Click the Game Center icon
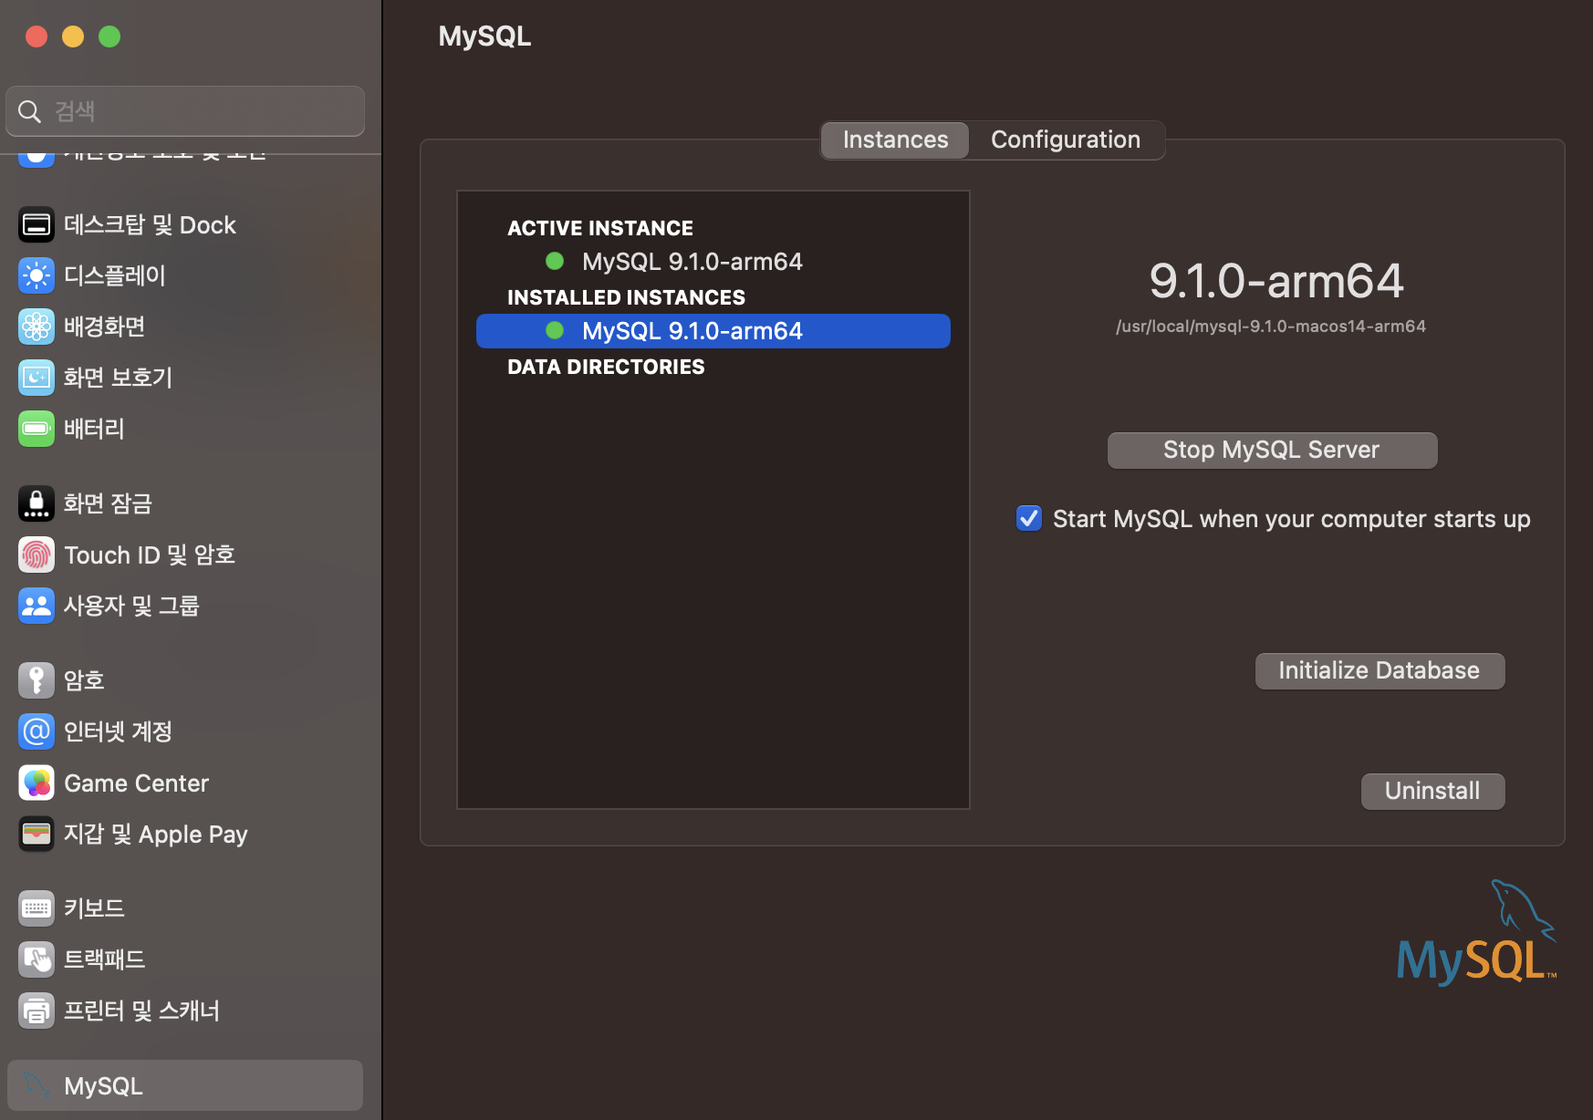This screenshot has height=1120, width=1593. 36,783
